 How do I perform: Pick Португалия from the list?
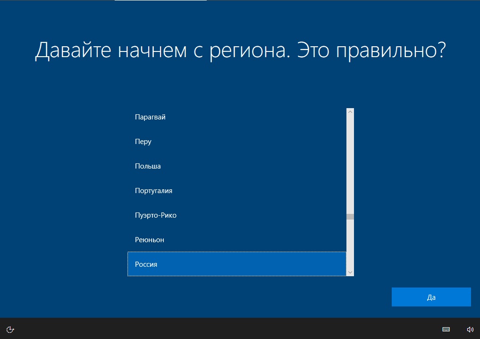(x=153, y=191)
